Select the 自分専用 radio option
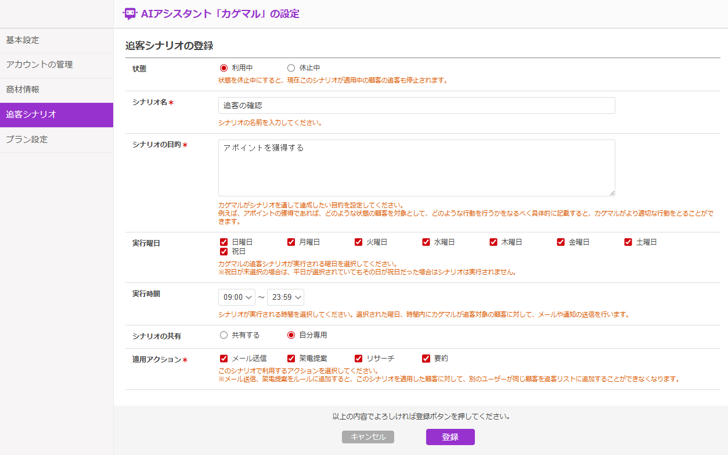The width and height of the screenshot is (728, 455). pyautogui.click(x=291, y=335)
